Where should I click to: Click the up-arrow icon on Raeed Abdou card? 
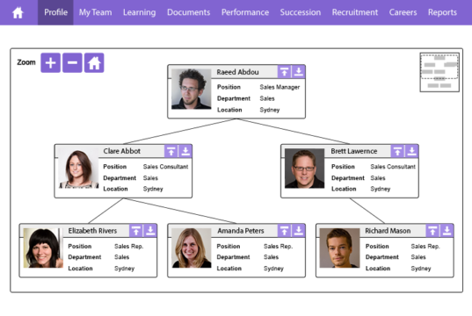click(x=284, y=72)
